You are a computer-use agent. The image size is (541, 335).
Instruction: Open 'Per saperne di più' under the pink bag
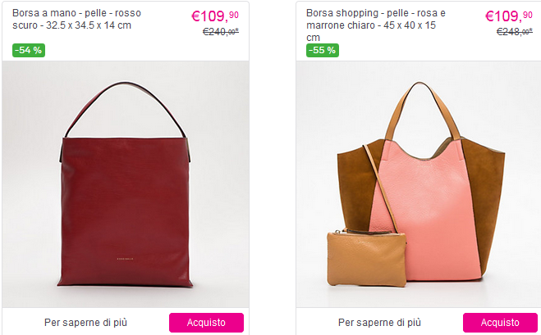[x=379, y=323]
